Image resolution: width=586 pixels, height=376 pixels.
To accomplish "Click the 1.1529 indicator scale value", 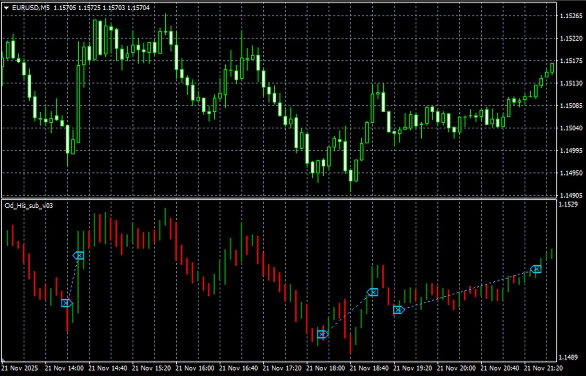I will click(x=568, y=205).
